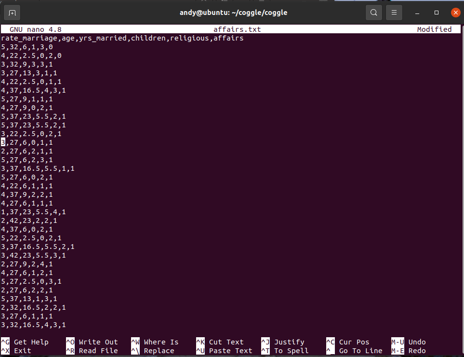Click the line 5,27,2.5,0,3,1
Viewport: 464px width, 357px height.
tap(31, 281)
